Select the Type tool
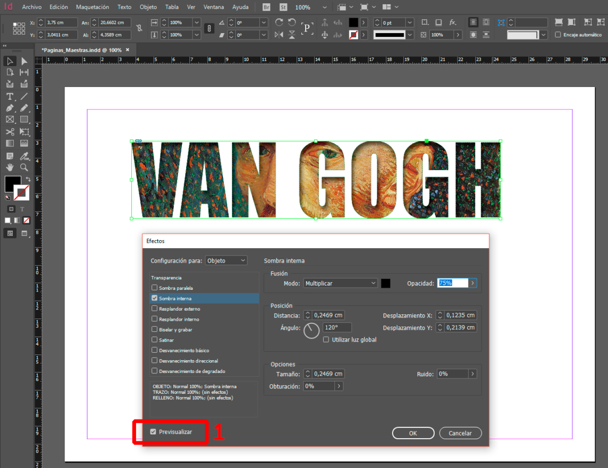This screenshot has height=468, width=608. coord(10,97)
